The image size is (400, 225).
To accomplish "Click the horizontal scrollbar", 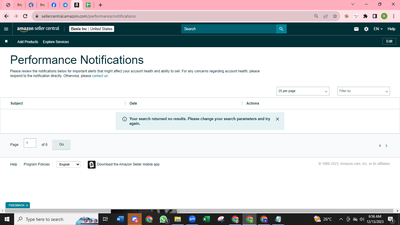I will pyautogui.click(x=199, y=211).
